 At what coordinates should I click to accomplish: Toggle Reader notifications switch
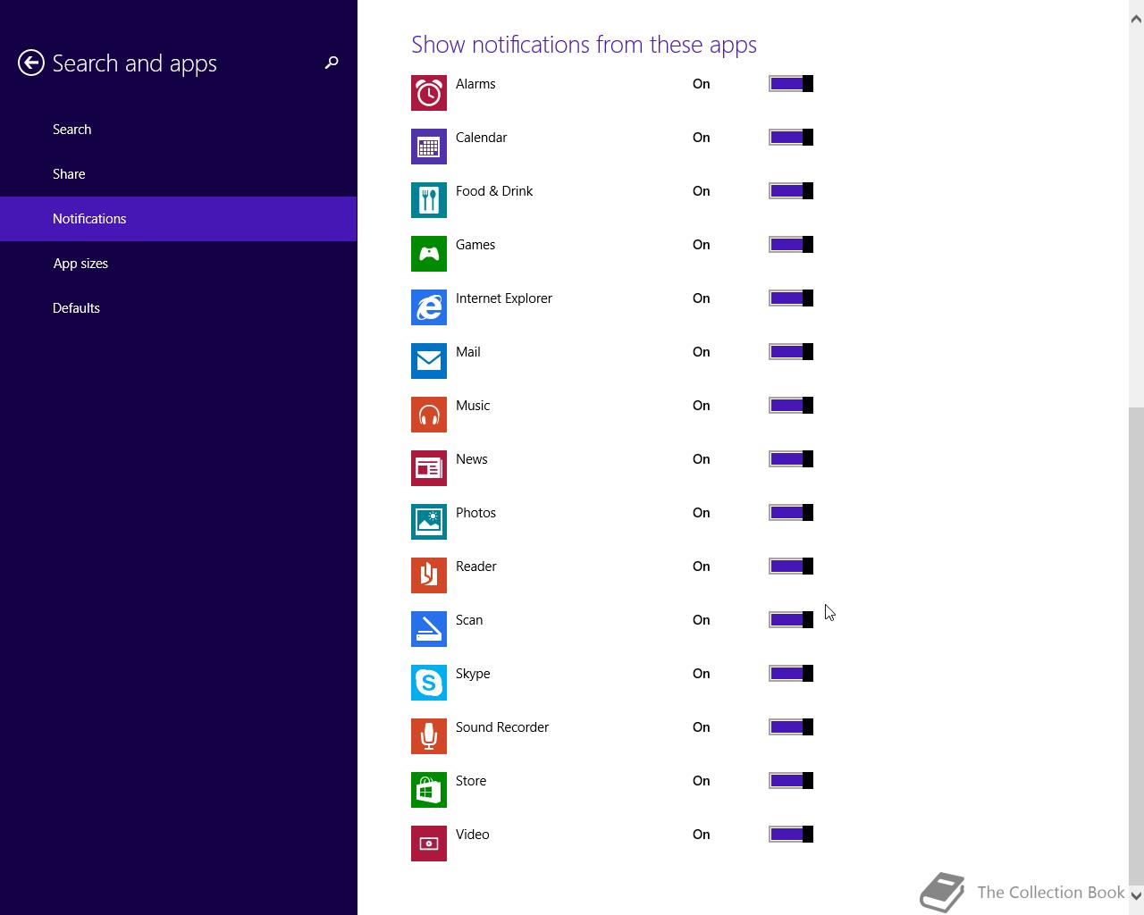coord(791,567)
